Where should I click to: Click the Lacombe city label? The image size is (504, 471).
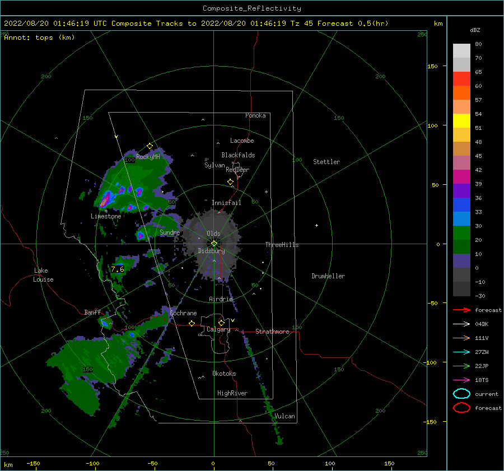[x=242, y=141]
